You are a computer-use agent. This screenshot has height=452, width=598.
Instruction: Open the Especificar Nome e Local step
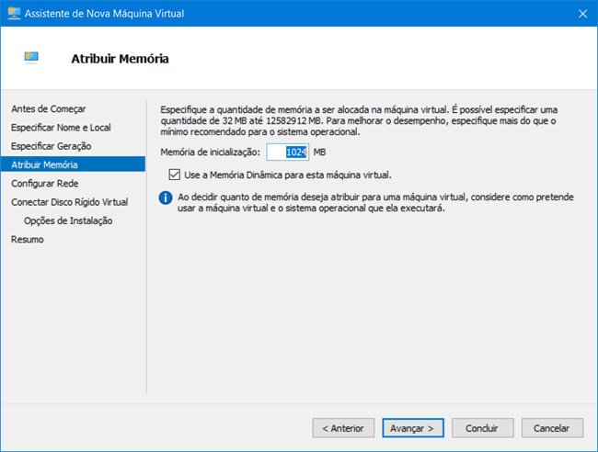(61, 127)
